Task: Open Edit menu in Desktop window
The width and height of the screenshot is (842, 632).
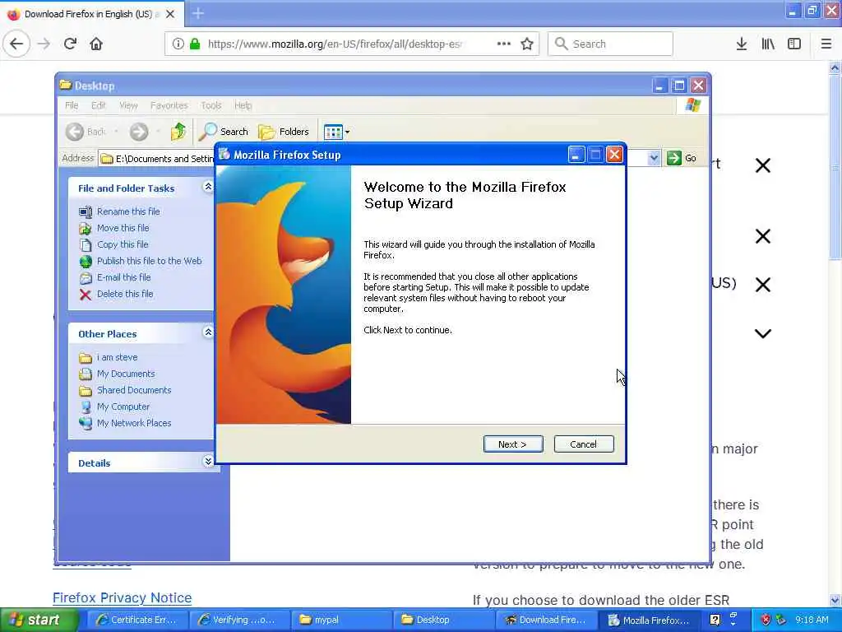Action: pyautogui.click(x=99, y=105)
